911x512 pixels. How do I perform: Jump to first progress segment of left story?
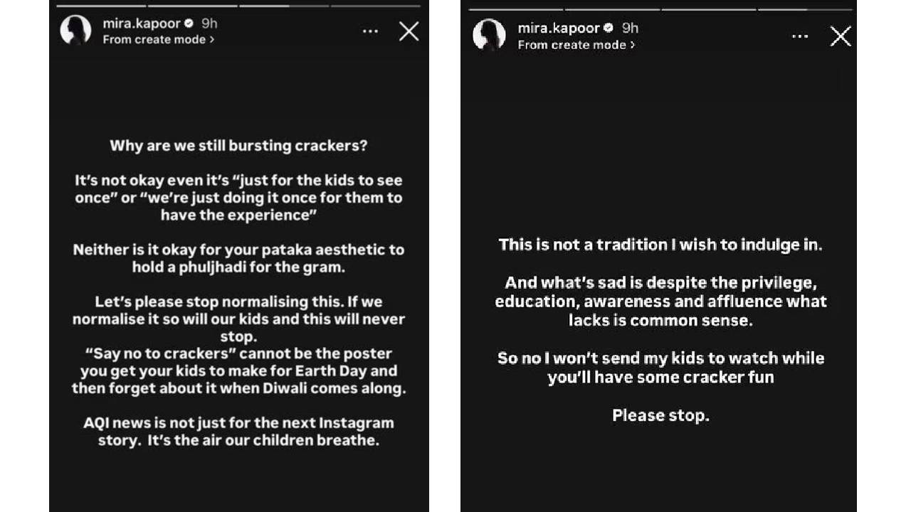coord(101,6)
